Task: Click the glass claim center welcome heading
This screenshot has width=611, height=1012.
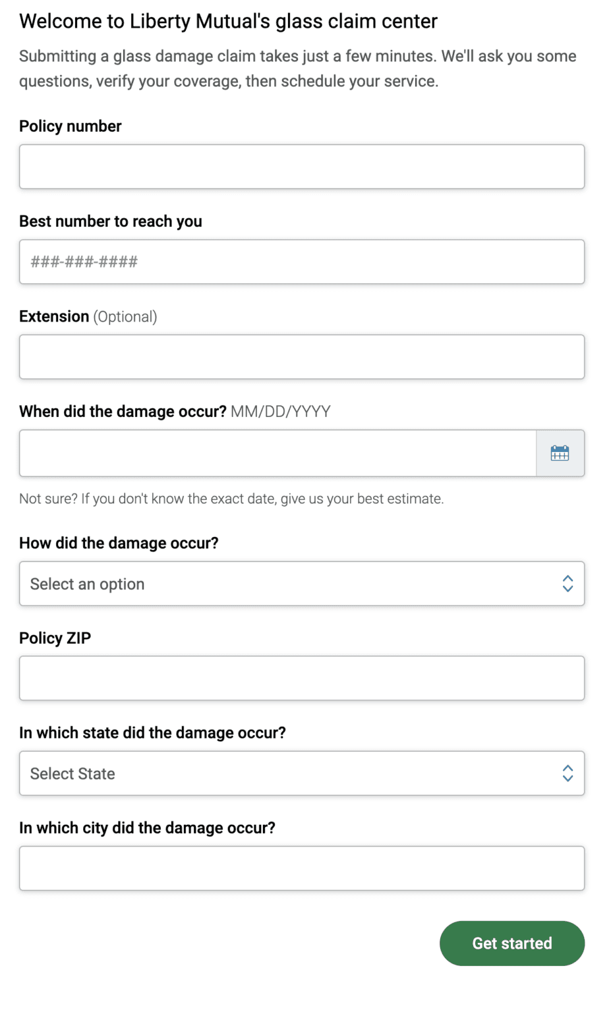Action: point(228,22)
